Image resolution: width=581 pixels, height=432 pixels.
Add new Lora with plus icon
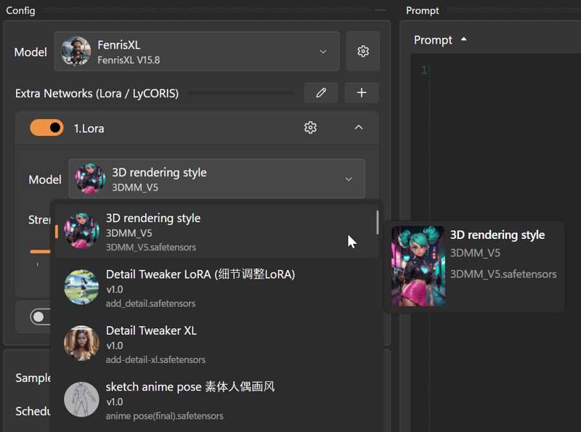[362, 93]
